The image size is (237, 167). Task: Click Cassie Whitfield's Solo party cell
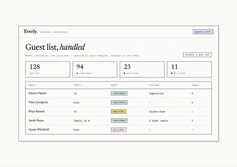click(x=77, y=130)
